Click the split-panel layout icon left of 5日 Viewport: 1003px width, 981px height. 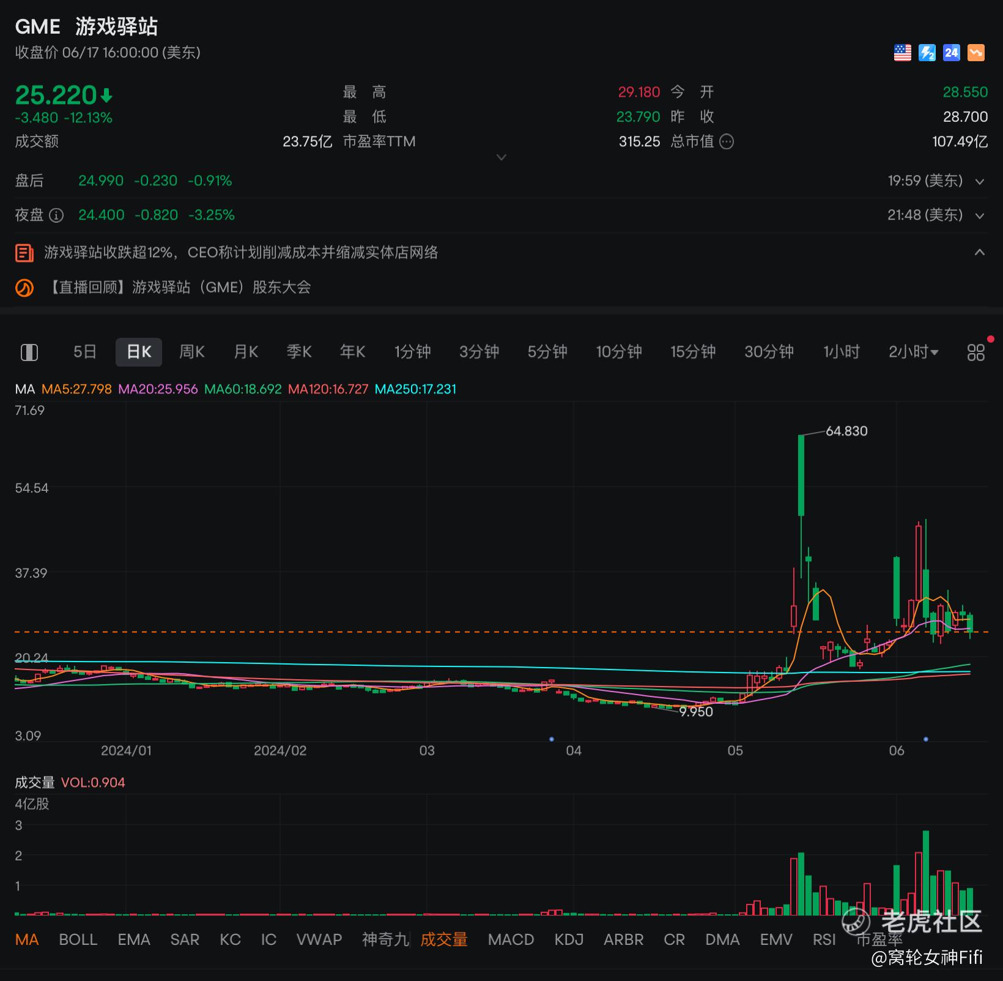pos(29,352)
